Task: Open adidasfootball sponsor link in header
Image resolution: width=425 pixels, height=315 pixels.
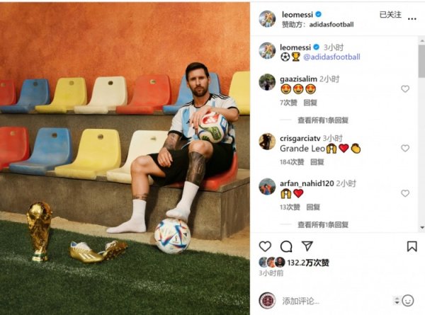Action: click(331, 25)
